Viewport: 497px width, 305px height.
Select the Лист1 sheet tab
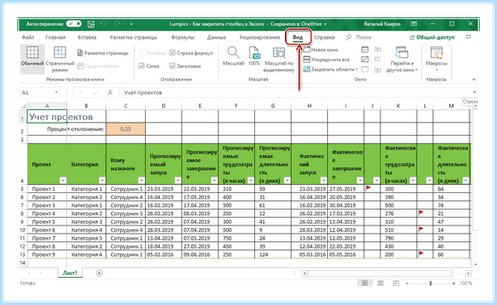[70, 273]
